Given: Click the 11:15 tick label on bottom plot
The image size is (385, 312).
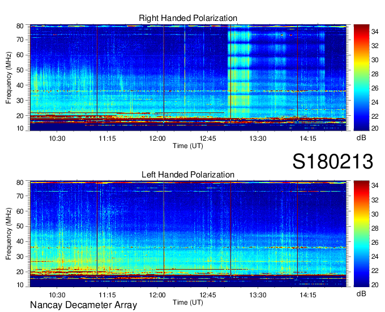Looking at the screenshot, I should coord(107,295).
